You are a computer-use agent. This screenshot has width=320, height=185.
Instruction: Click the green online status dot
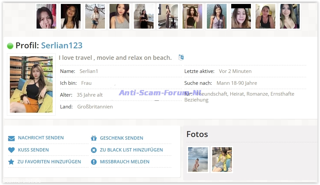tap(10, 46)
